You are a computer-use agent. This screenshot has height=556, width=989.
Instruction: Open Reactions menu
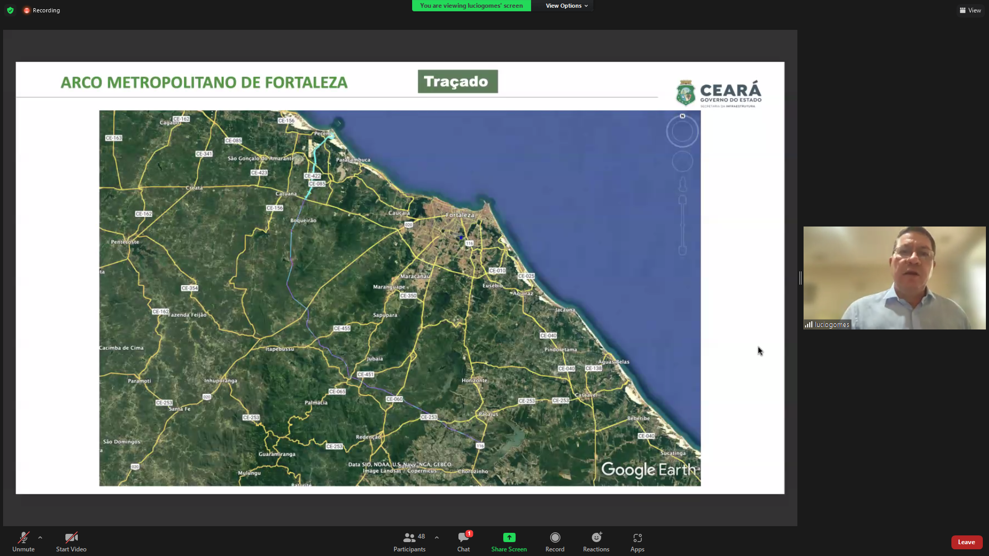596,542
